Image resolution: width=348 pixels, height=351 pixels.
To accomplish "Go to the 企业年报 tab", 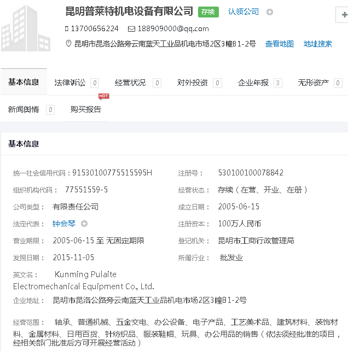I will click(x=253, y=83).
